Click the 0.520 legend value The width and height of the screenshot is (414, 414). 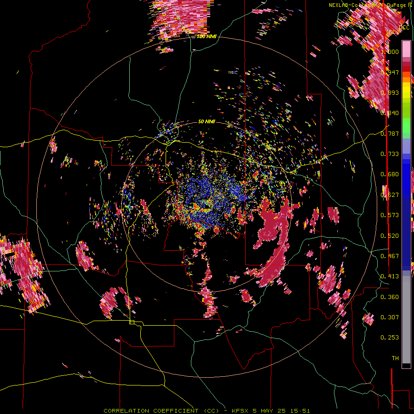tap(390, 236)
